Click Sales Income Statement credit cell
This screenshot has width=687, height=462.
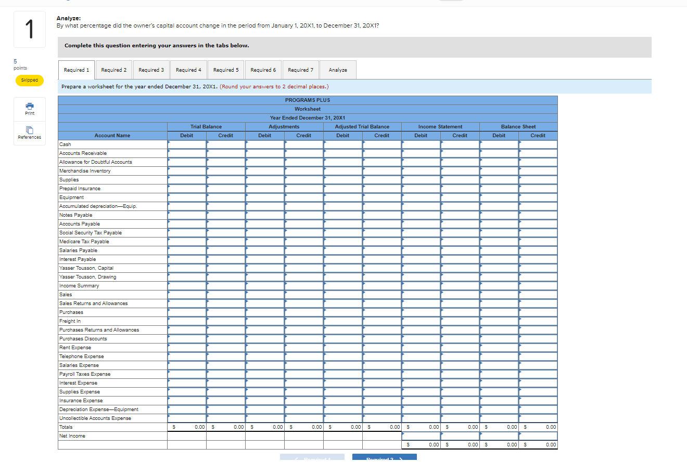460,295
